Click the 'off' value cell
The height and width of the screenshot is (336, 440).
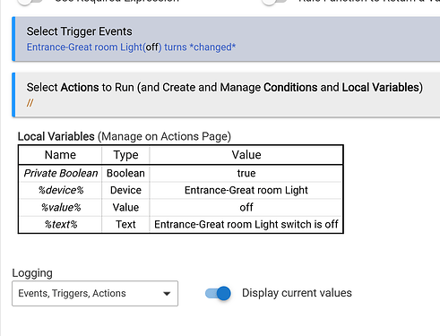246,207
